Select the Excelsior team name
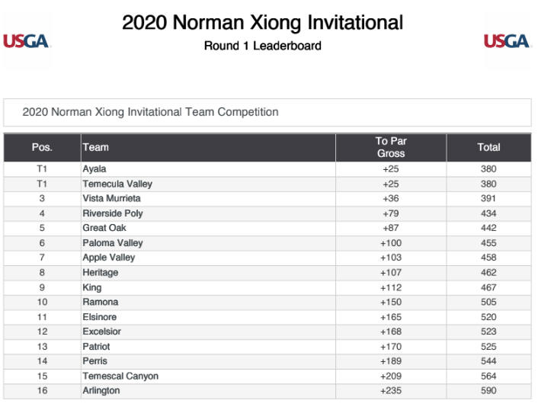The image size is (538, 410). [x=102, y=332]
